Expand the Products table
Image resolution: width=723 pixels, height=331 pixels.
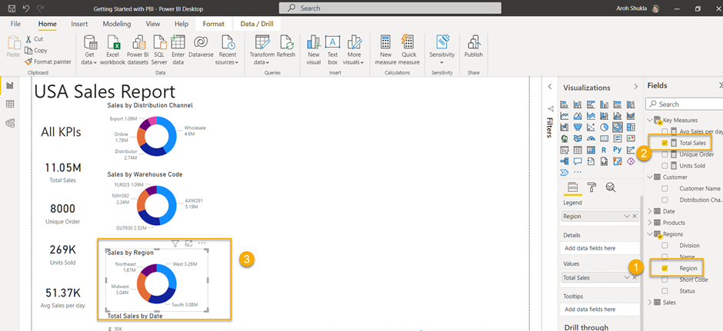(650, 223)
